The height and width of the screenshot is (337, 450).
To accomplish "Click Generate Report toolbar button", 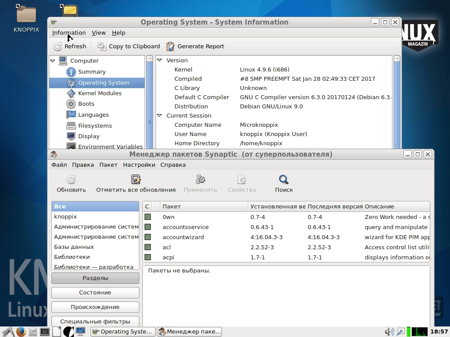I will 195,46.
